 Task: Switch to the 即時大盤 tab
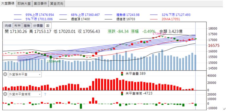(x=24, y=4)
